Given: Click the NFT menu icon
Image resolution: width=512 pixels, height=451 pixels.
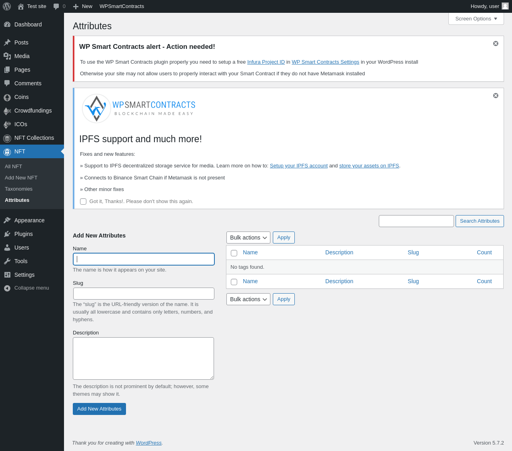Looking at the screenshot, I should [7, 152].
